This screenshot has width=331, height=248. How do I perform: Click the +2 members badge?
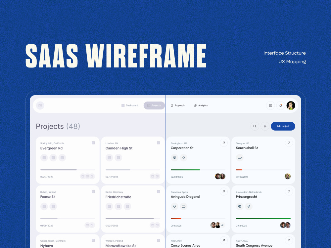[222, 225]
